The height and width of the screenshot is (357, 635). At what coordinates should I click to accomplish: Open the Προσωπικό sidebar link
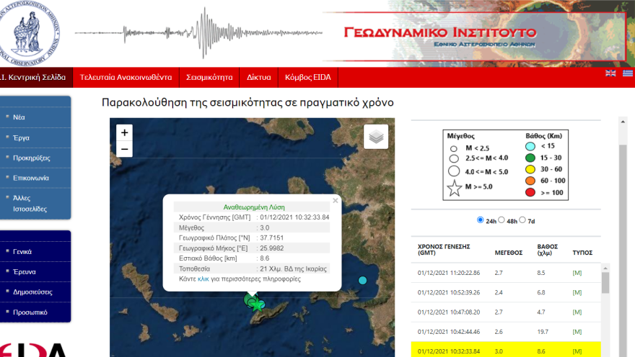[x=30, y=312]
